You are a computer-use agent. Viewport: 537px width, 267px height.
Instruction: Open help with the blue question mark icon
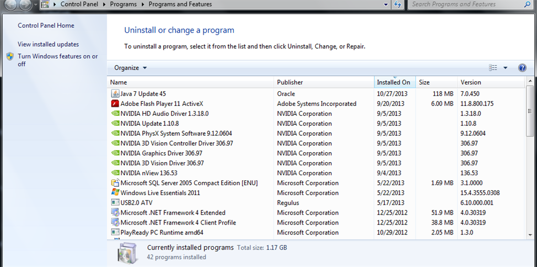[522, 68]
